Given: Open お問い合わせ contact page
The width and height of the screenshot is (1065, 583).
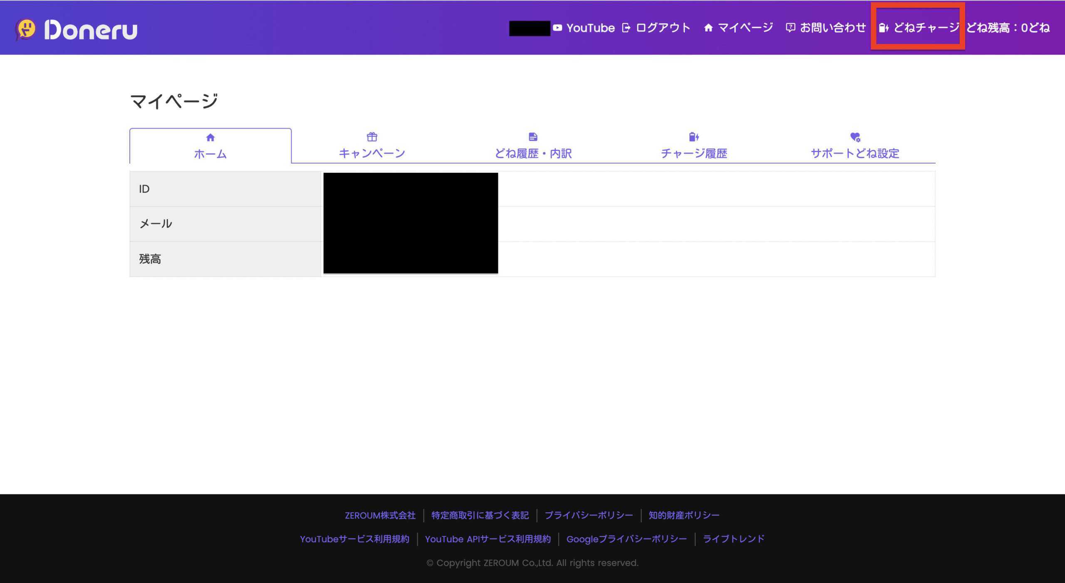Looking at the screenshot, I should 833,28.
